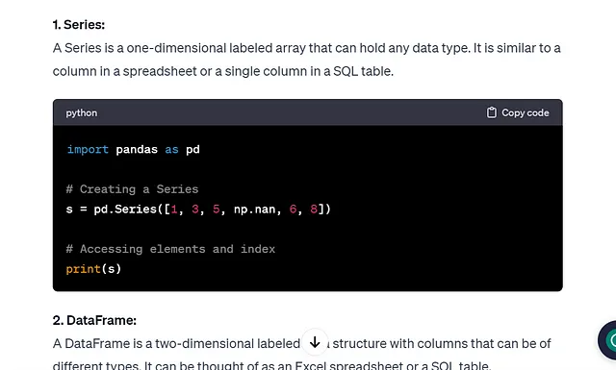Click 'two-dimensional labeled' in the DataFrame paragraph
Image resolution: width=616 pixels, height=370 pixels.
(x=227, y=343)
